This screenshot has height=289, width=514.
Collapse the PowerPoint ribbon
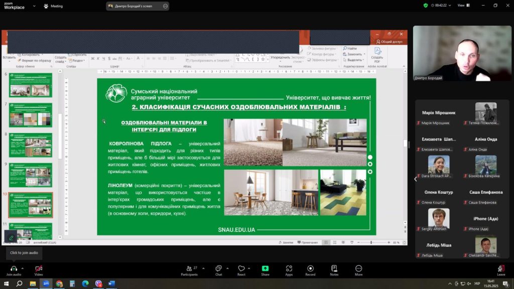[x=404, y=67]
